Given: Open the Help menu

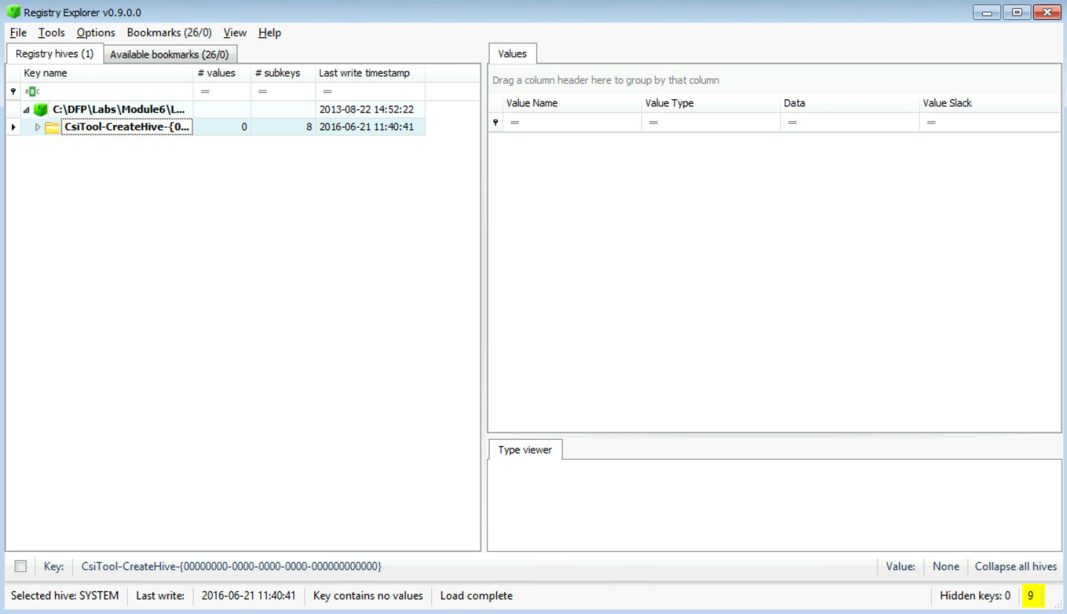Looking at the screenshot, I should click(270, 33).
